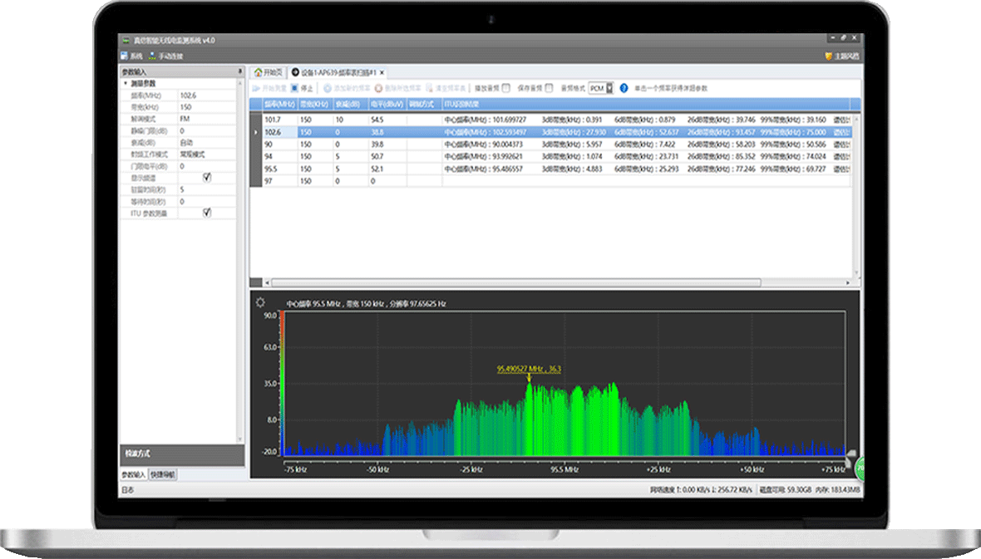Collapse the measurement parameters group
Image resolution: width=981 pixels, height=559 pixels.
126,83
